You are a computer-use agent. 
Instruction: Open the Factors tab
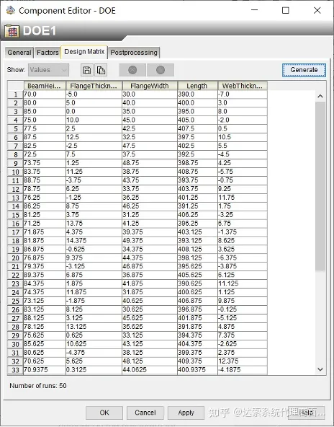click(x=48, y=52)
